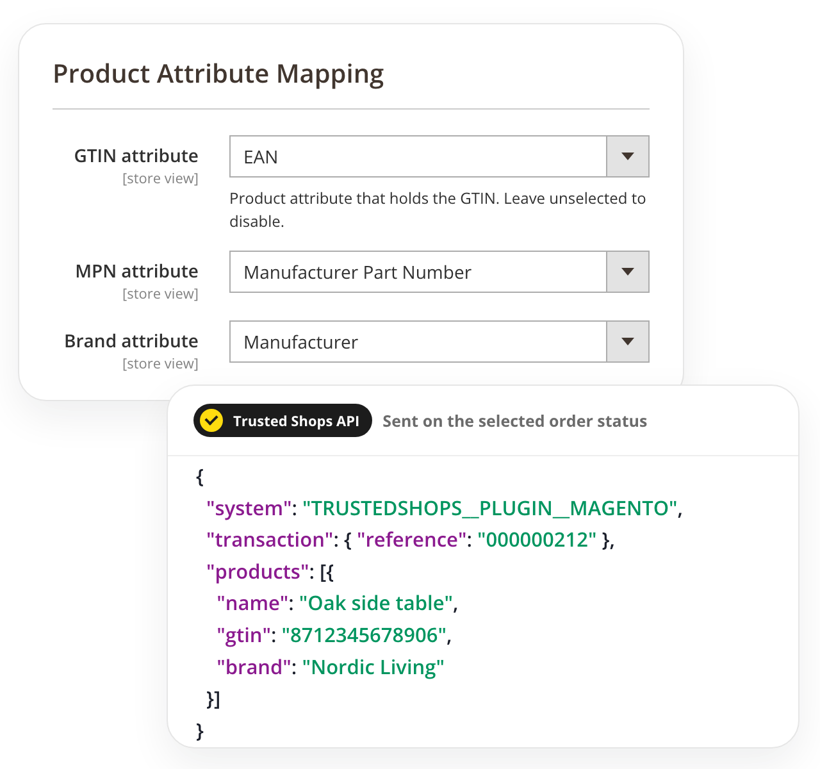Screen dimensions: 820x769
Task: Click the "name" JSON key
Action: 252,603
